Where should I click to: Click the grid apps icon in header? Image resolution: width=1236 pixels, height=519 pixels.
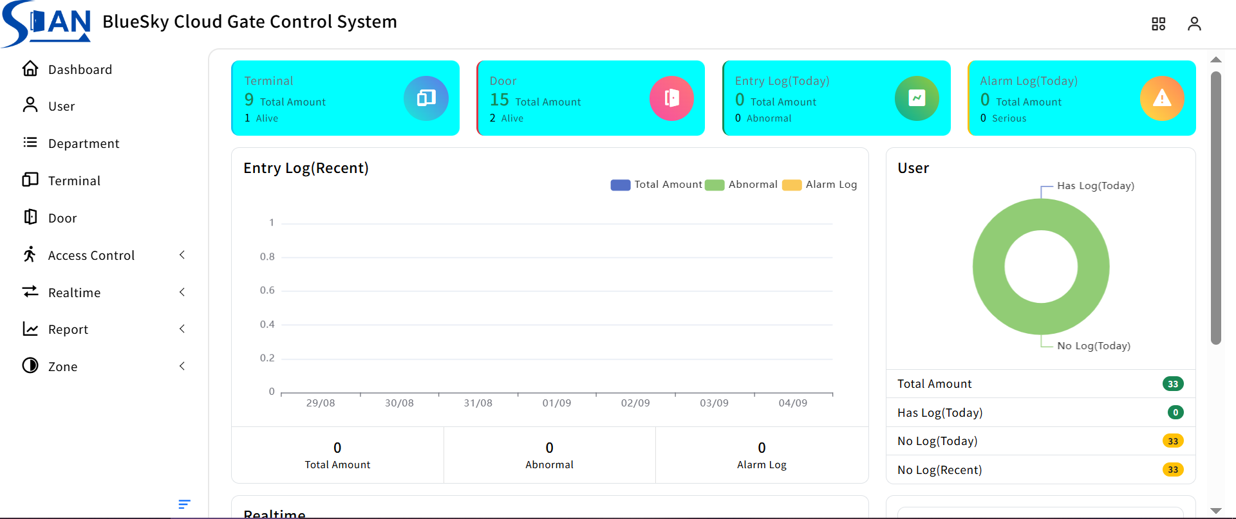coord(1158,24)
